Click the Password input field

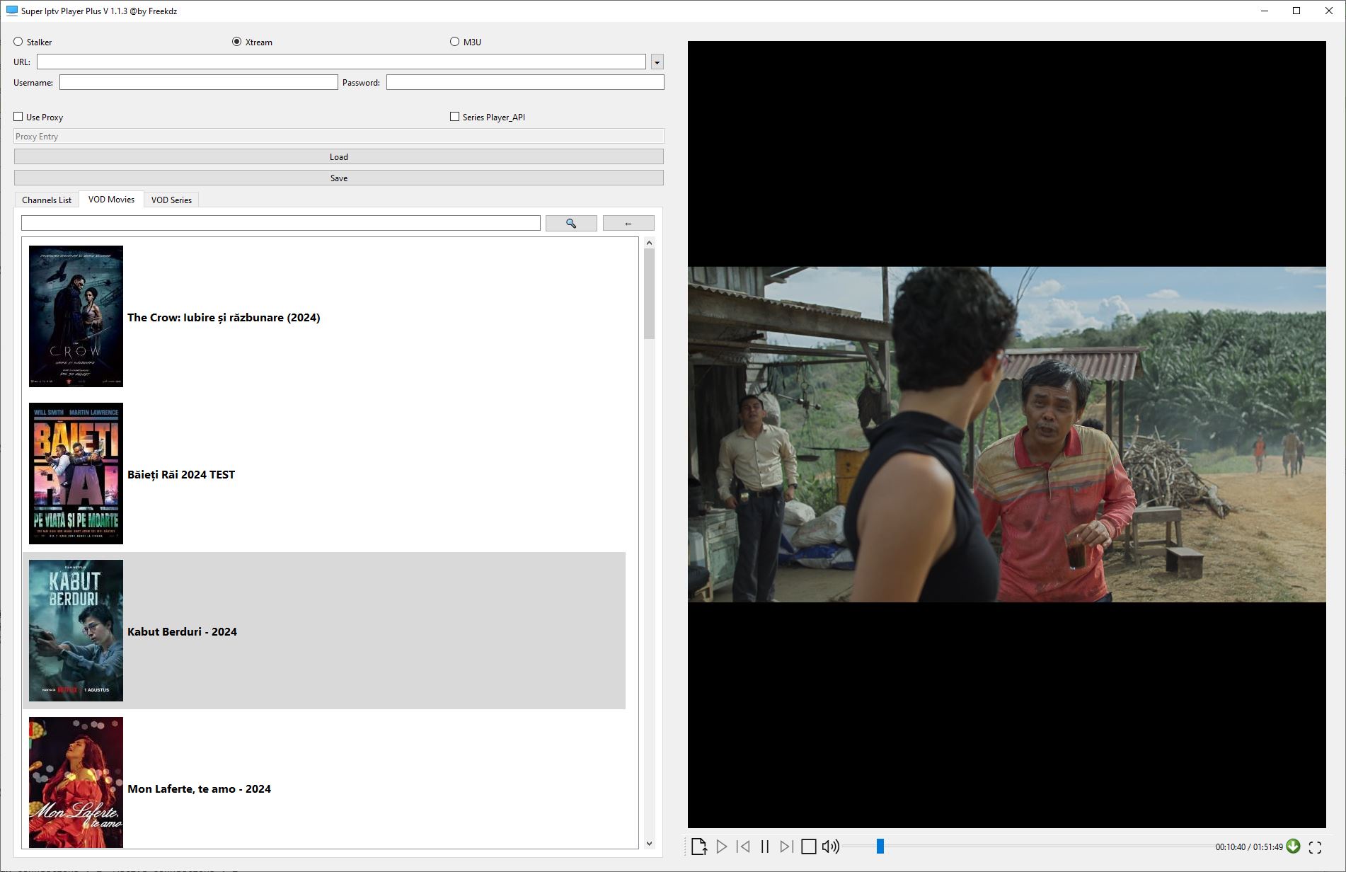pyautogui.click(x=525, y=83)
